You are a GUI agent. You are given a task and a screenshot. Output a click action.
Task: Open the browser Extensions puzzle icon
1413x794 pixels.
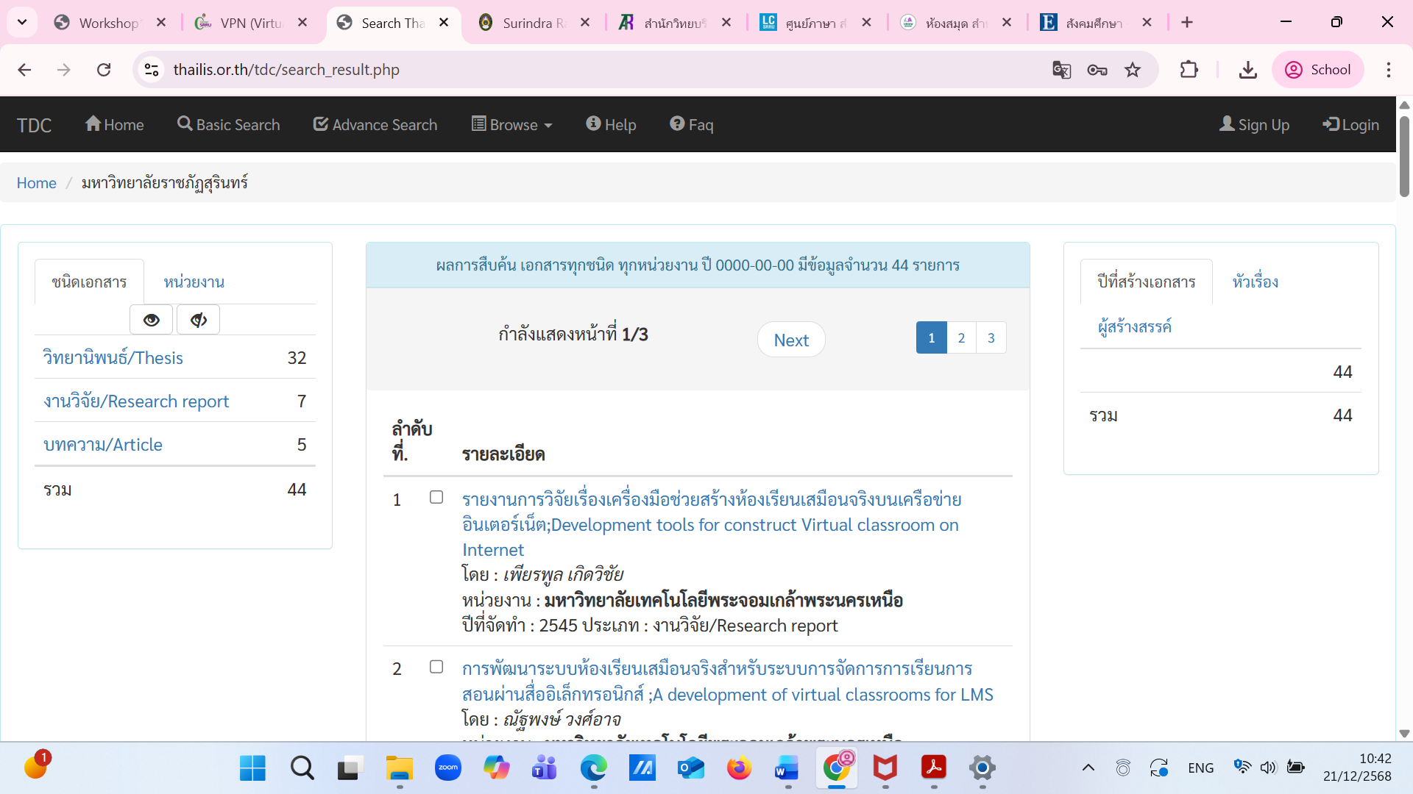1189,70
